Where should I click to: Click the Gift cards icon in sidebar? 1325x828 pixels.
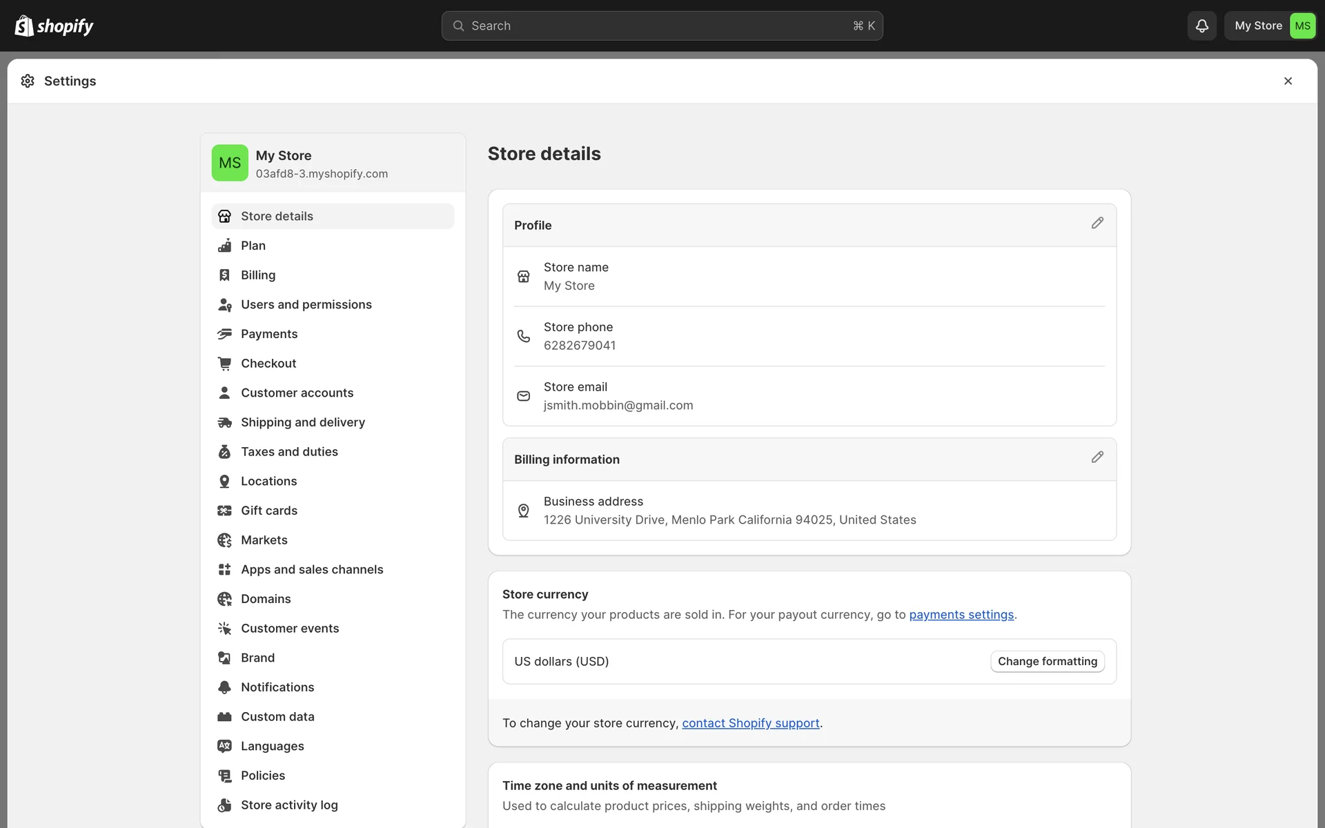coord(224,511)
